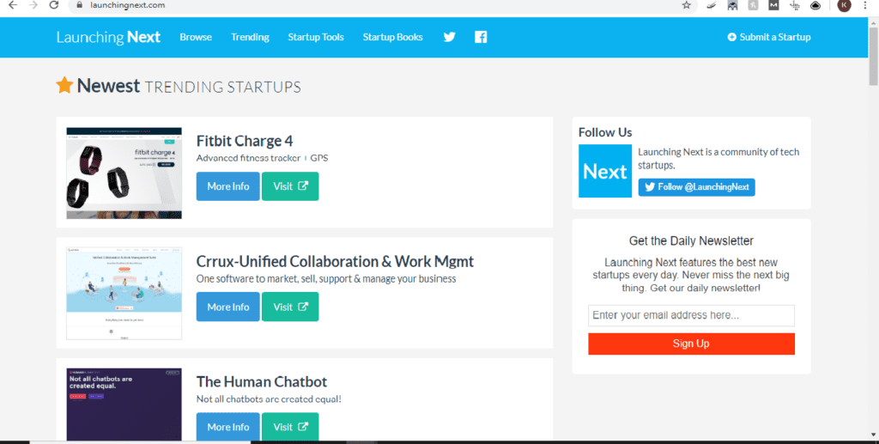This screenshot has width=879, height=444.
Task: Bookmark this page with star icon
Action: coord(686,5)
